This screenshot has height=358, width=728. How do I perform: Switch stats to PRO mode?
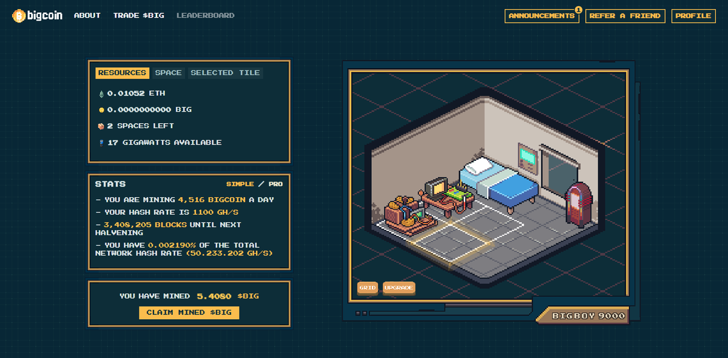coord(275,184)
